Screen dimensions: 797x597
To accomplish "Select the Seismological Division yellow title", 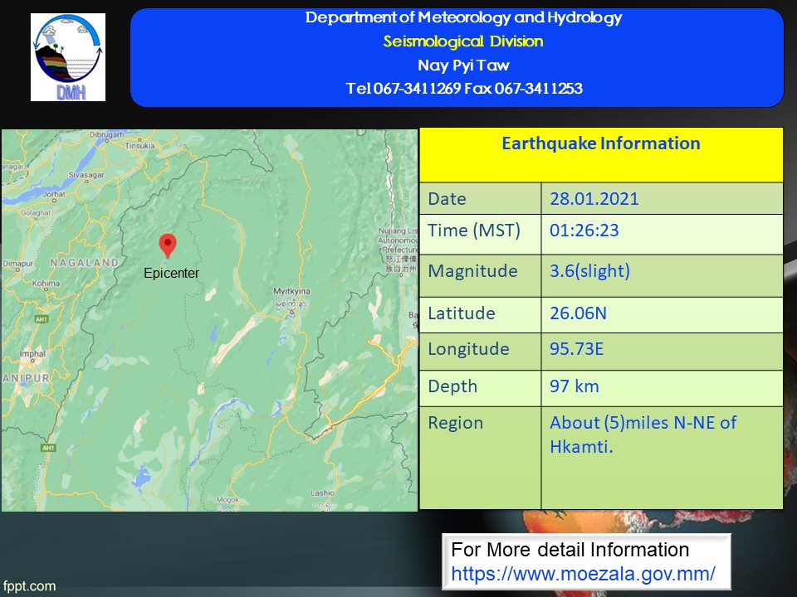I will (x=462, y=41).
